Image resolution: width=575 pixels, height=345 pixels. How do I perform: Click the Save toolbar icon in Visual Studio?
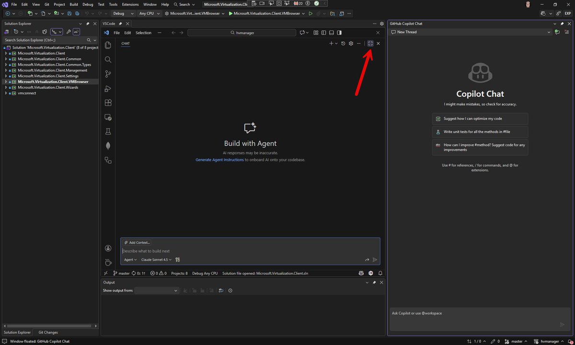69,13
